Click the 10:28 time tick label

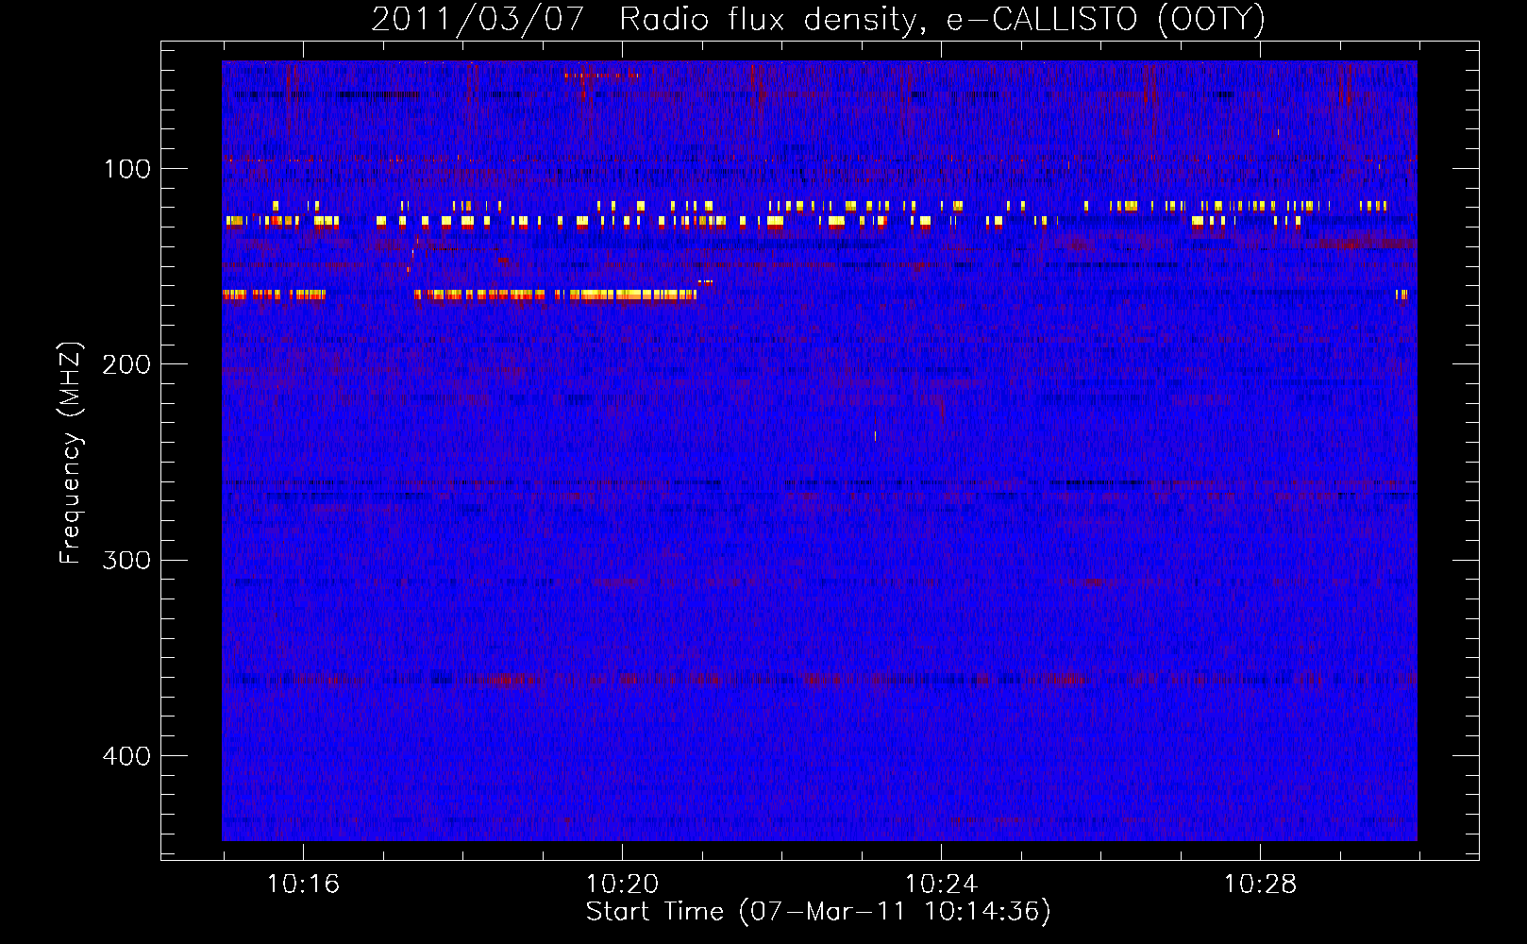coord(1260,885)
